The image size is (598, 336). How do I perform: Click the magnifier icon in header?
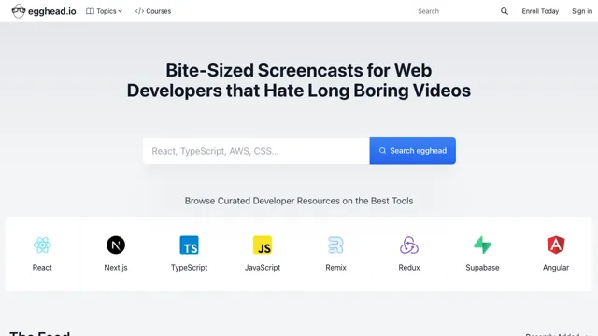pyautogui.click(x=505, y=11)
